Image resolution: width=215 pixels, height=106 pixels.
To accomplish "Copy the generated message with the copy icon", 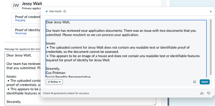I will 195,82.
